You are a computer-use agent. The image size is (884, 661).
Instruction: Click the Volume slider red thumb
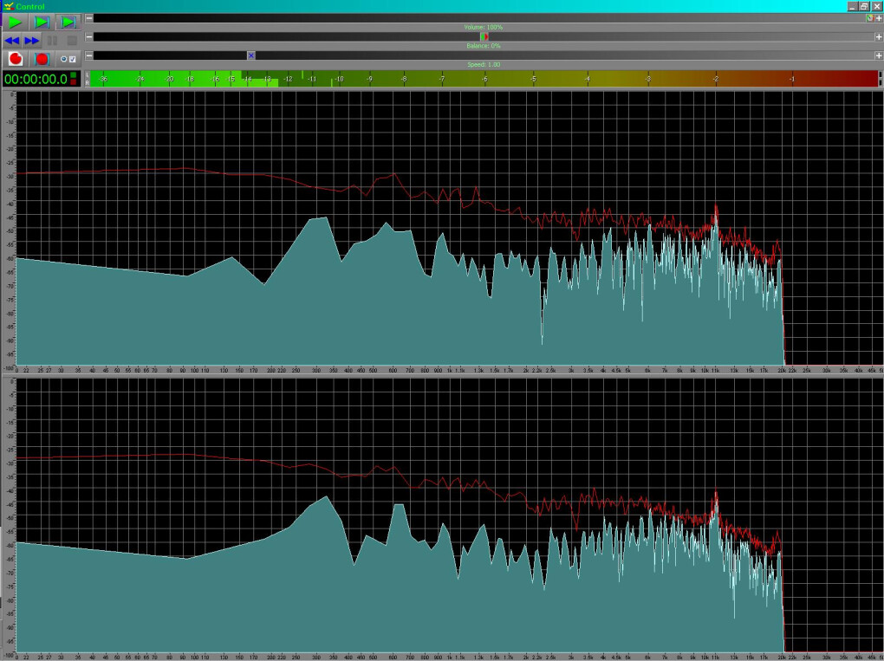pyautogui.click(x=484, y=37)
